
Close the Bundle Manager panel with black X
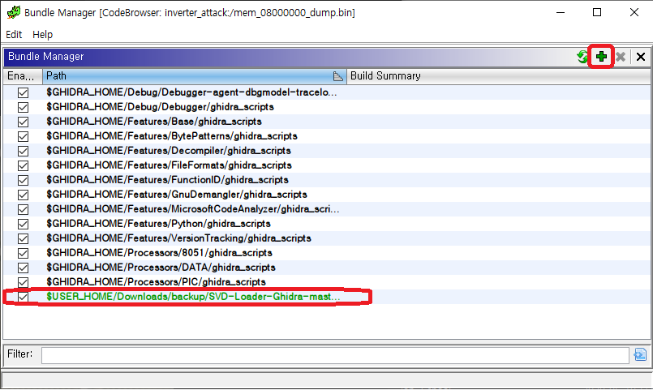pos(641,57)
